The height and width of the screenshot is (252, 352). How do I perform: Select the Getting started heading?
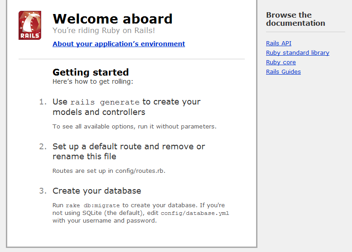point(90,72)
